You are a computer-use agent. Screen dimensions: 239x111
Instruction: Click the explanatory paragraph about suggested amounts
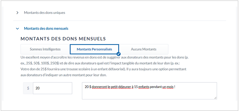(105, 66)
